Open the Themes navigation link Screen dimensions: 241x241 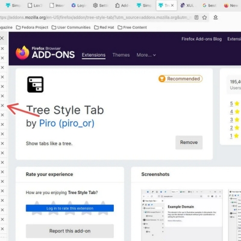(x=121, y=55)
